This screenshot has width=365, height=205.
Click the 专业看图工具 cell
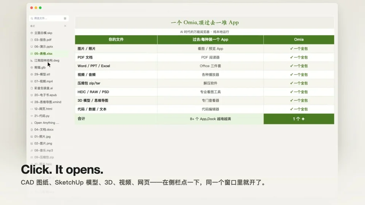tap(210, 92)
